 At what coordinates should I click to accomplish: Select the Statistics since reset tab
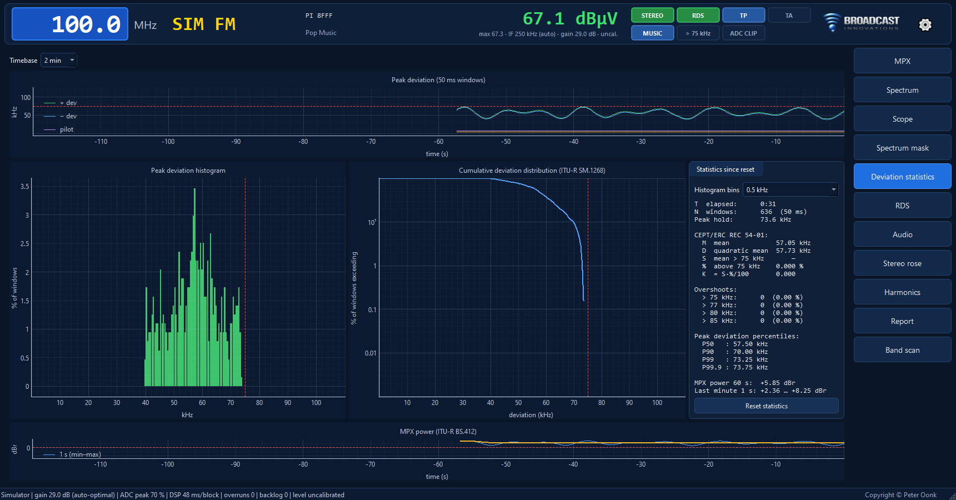pos(725,169)
